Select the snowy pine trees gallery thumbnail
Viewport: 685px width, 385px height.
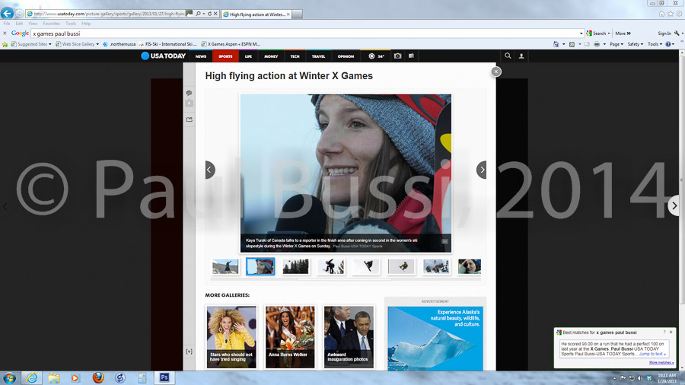tap(296, 266)
